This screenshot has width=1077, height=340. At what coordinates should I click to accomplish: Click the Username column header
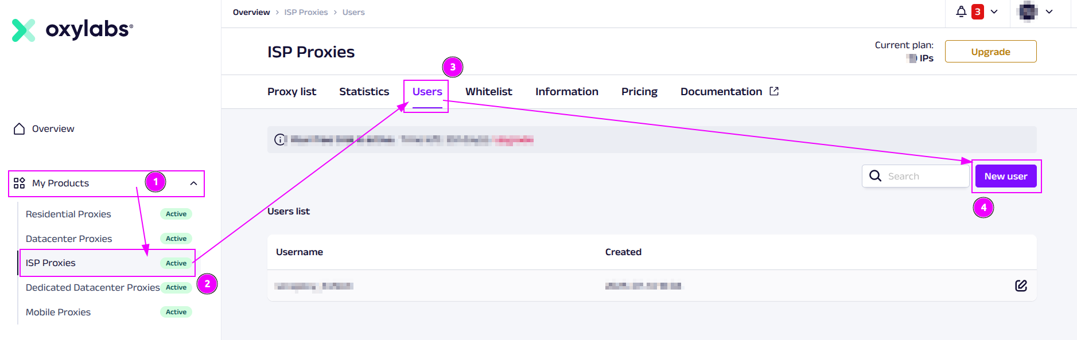[x=300, y=252]
